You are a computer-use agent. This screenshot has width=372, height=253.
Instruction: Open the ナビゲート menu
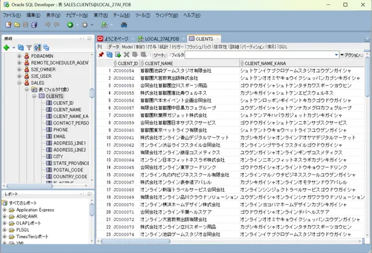(x=77, y=15)
